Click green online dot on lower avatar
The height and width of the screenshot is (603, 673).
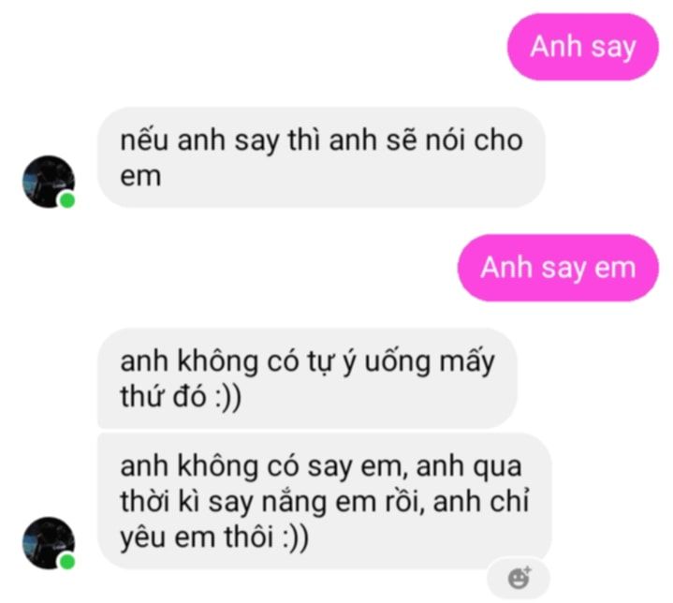tap(67, 562)
